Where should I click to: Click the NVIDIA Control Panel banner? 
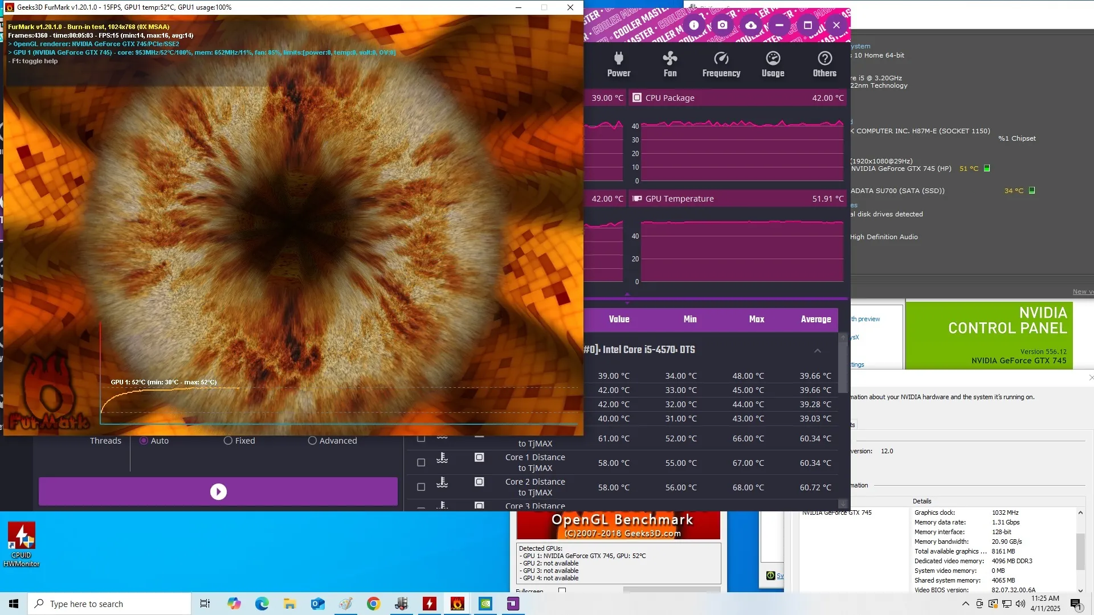click(989, 335)
